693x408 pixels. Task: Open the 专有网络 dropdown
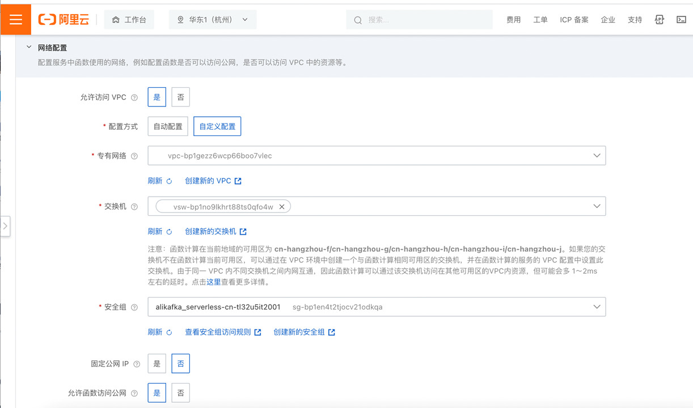point(596,155)
